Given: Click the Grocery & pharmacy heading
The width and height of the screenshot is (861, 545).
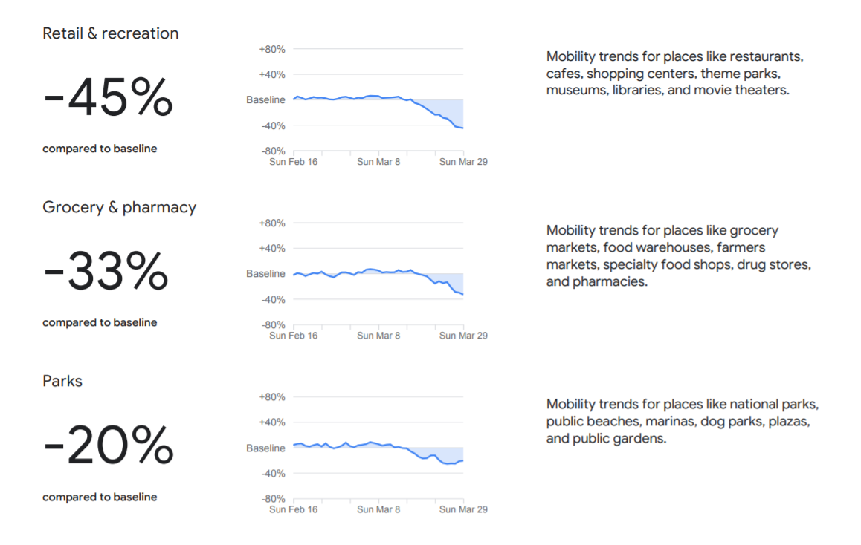Looking at the screenshot, I should pyautogui.click(x=120, y=207).
